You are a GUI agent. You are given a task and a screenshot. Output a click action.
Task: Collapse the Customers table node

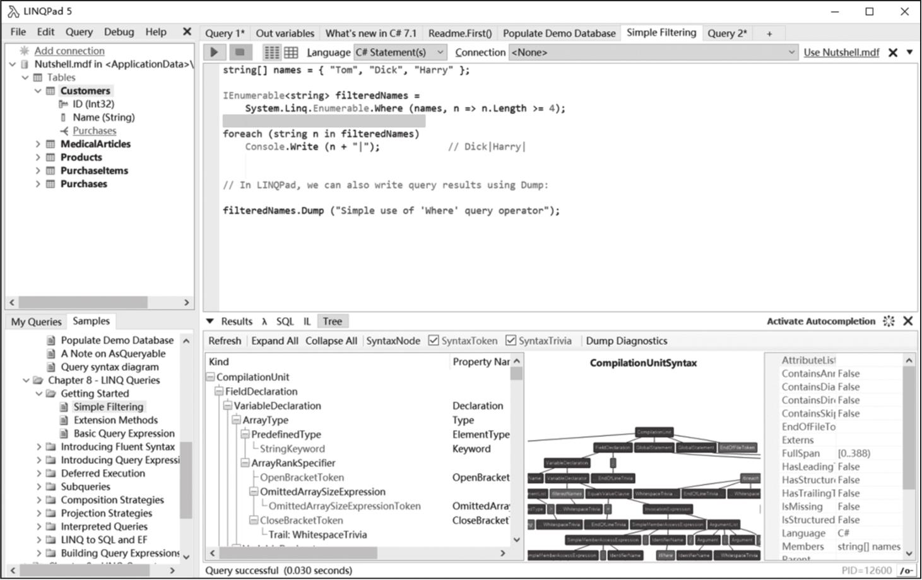[x=38, y=91]
